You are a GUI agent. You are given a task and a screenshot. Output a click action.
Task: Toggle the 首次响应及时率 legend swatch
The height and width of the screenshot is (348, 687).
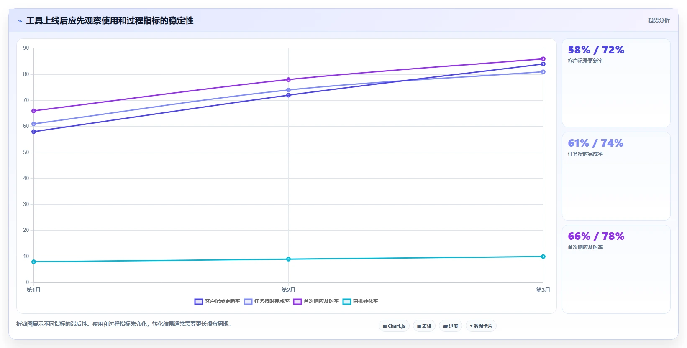click(x=297, y=302)
